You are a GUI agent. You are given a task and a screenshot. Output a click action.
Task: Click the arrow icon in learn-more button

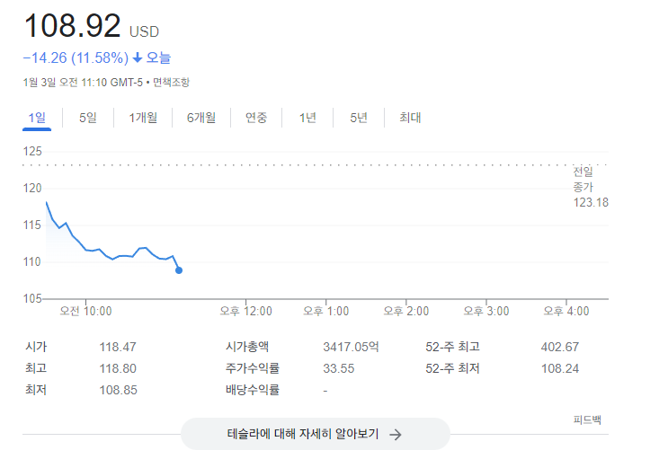coord(395,434)
